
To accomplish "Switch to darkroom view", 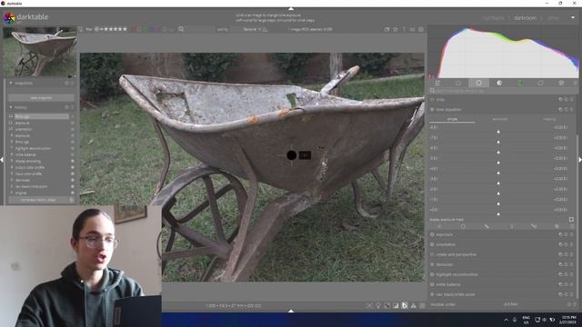I will click(x=525, y=18).
